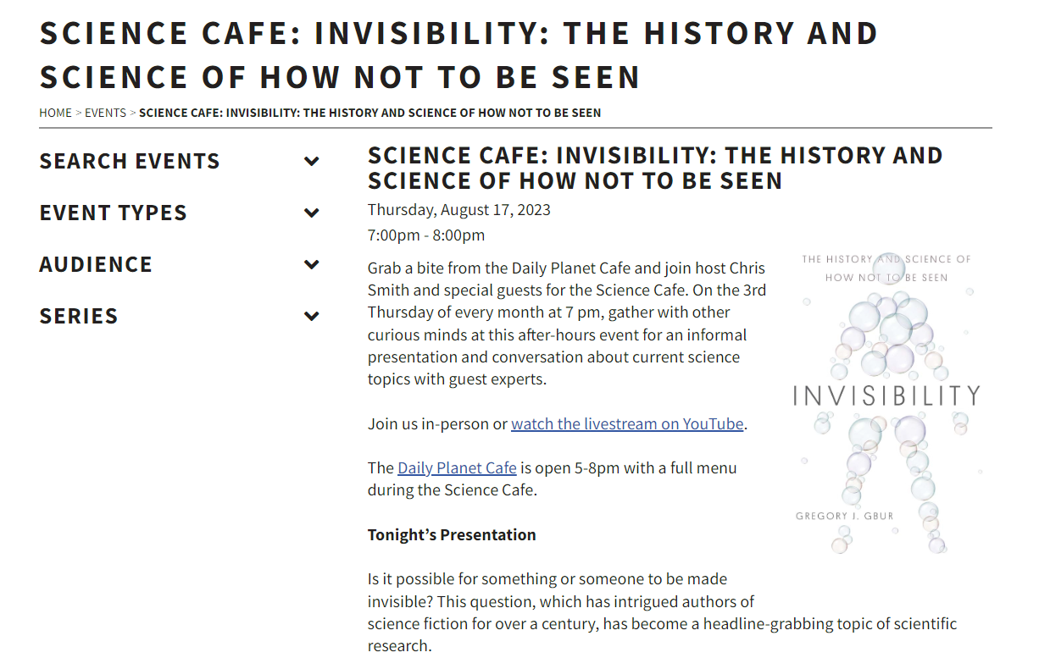The image size is (1039, 669).
Task: Click the Invisibility book cover image
Action: click(x=886, y=402)
